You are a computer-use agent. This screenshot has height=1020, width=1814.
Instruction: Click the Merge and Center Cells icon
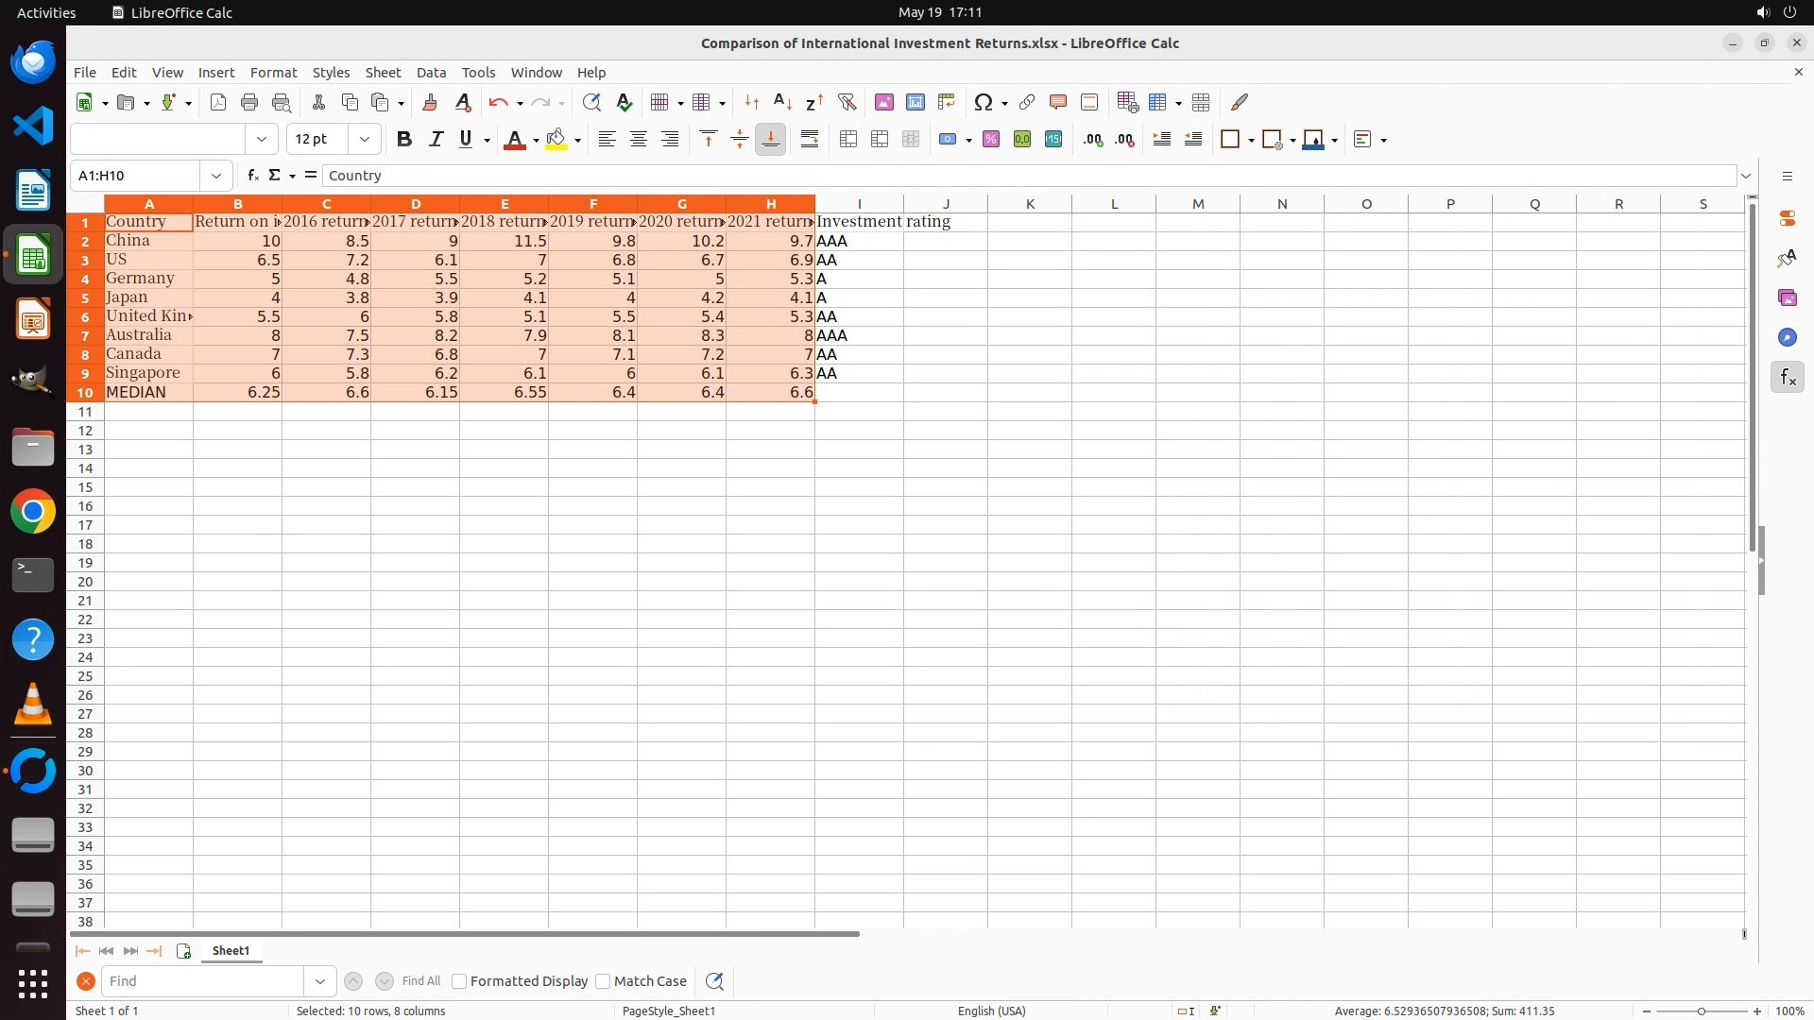pyautogui.click(x=848, y=140)
